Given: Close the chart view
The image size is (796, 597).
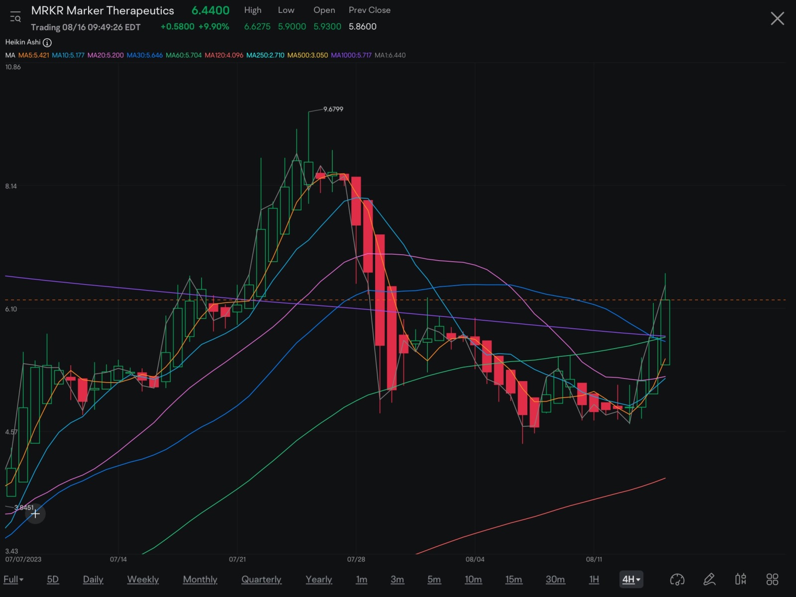Looking at the screenshot, I should tap(777, 19).
